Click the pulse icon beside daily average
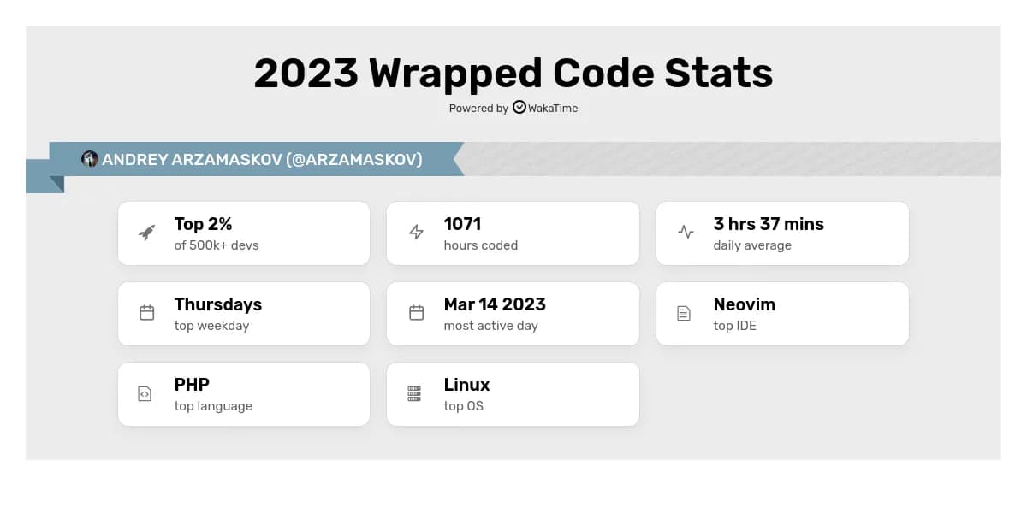The height and width of the screenshot is (513, 1027). pos(686,232)
